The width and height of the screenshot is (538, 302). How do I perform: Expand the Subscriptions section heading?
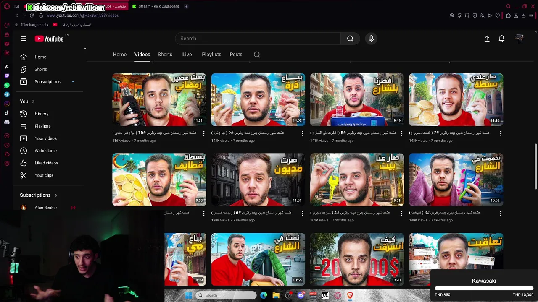38,195
